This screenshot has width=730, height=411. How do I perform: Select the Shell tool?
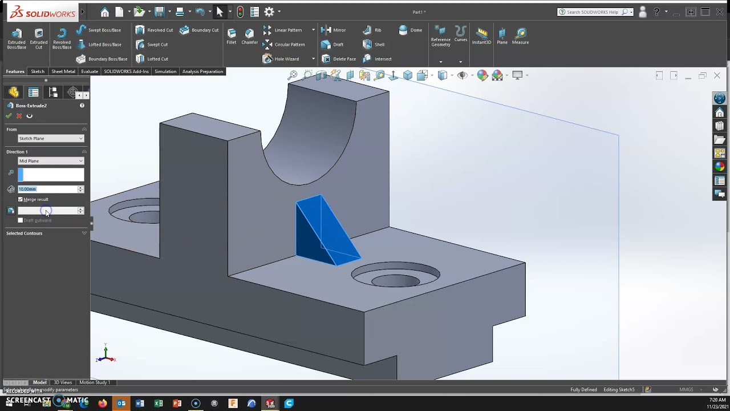pyautogui.click(x=374, y=45)
